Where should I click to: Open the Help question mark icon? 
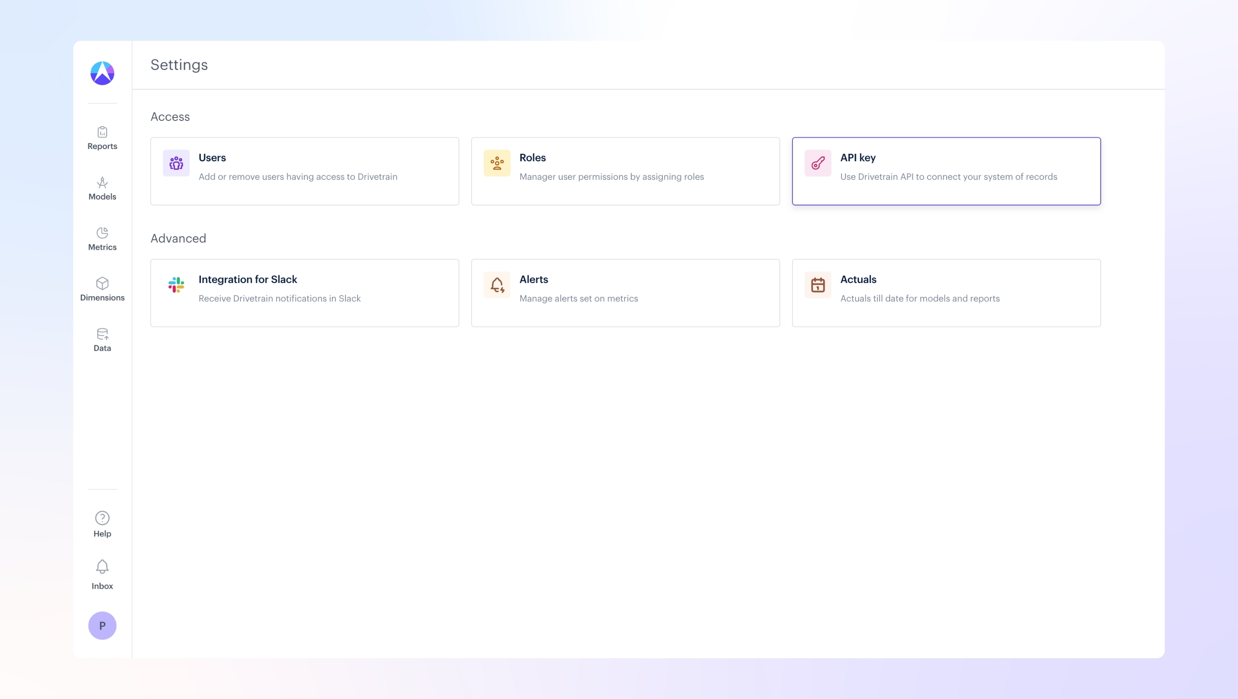[x=102, y=518]
